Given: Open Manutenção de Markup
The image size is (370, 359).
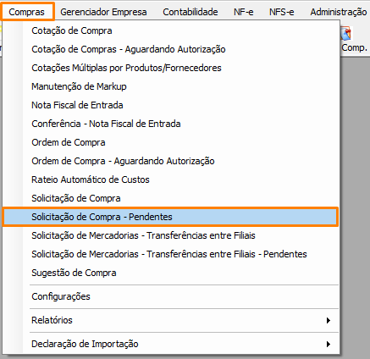Looking at the screenshot, I should click(170, 86).
